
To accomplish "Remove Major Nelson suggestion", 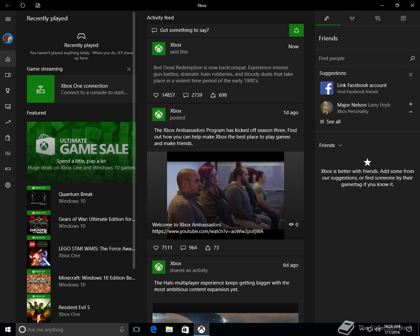I will [x=410, y=112].
